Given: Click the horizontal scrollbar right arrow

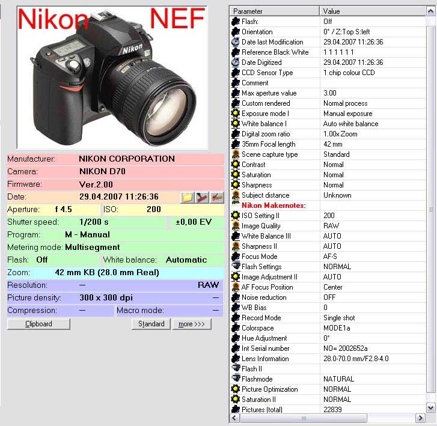Looking at the screenshot, I should 420,418.
